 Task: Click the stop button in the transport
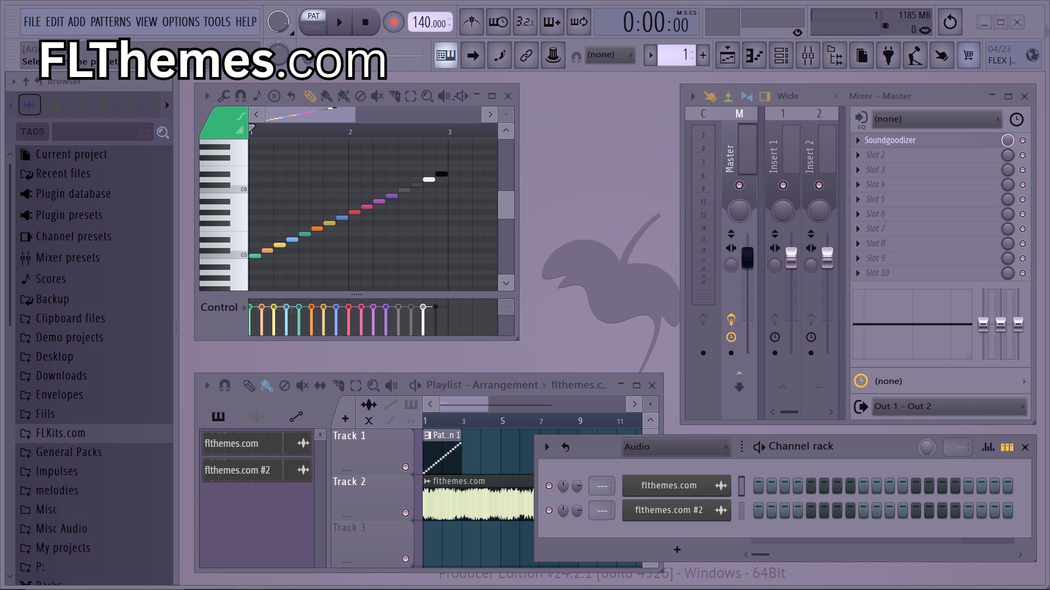[365, 22]
